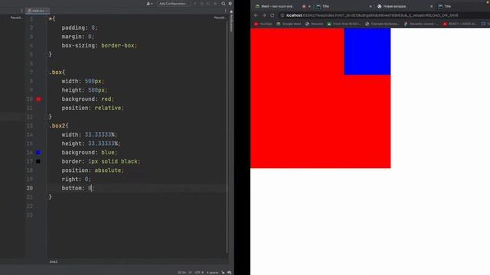Change the LF line separator in status bar
Viewport: 490px width, 275px height.
pos(190,273)
